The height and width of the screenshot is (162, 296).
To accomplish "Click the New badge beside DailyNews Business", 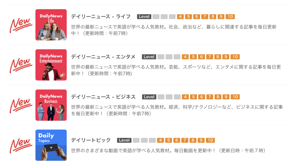I will pyautogui.click(x=21, y=106).
